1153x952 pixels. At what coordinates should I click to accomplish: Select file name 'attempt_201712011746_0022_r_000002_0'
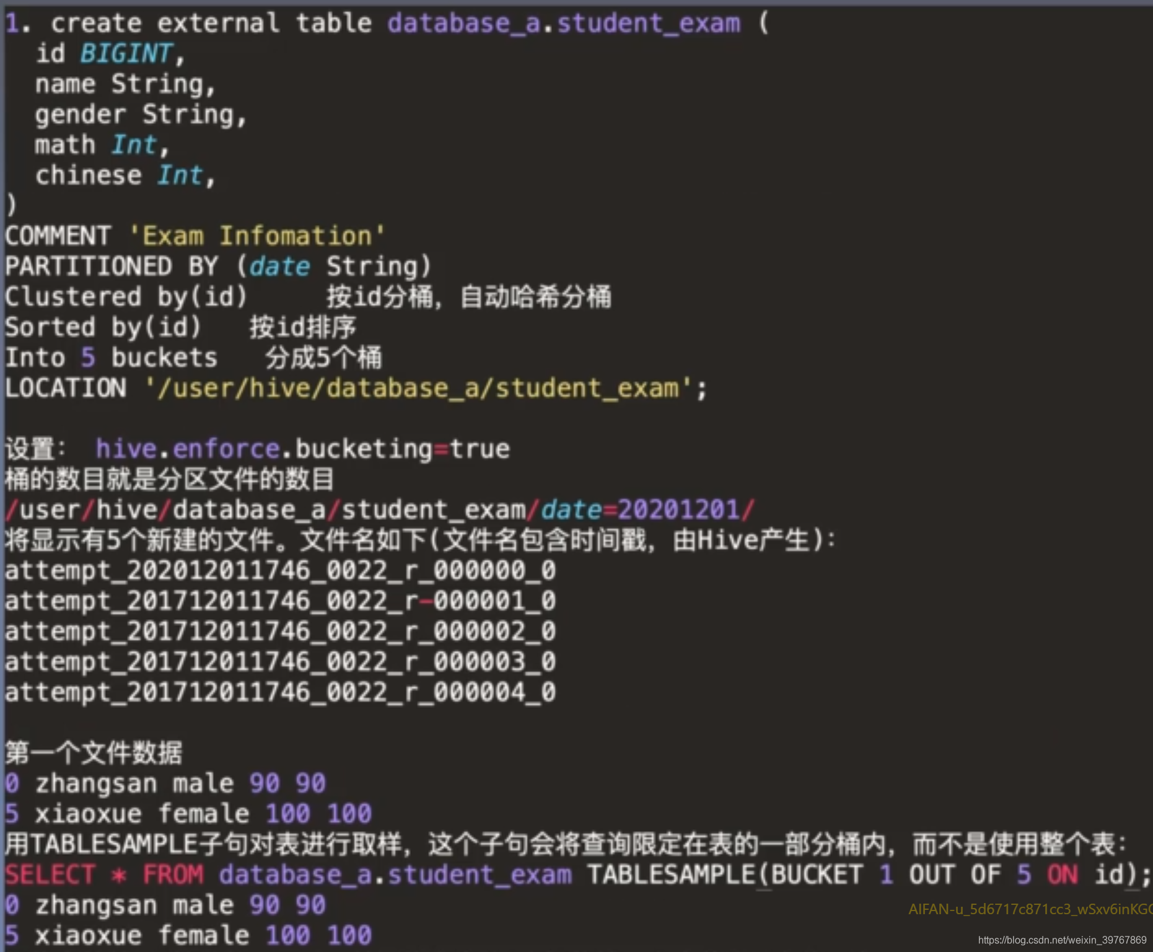coord(280,631)
